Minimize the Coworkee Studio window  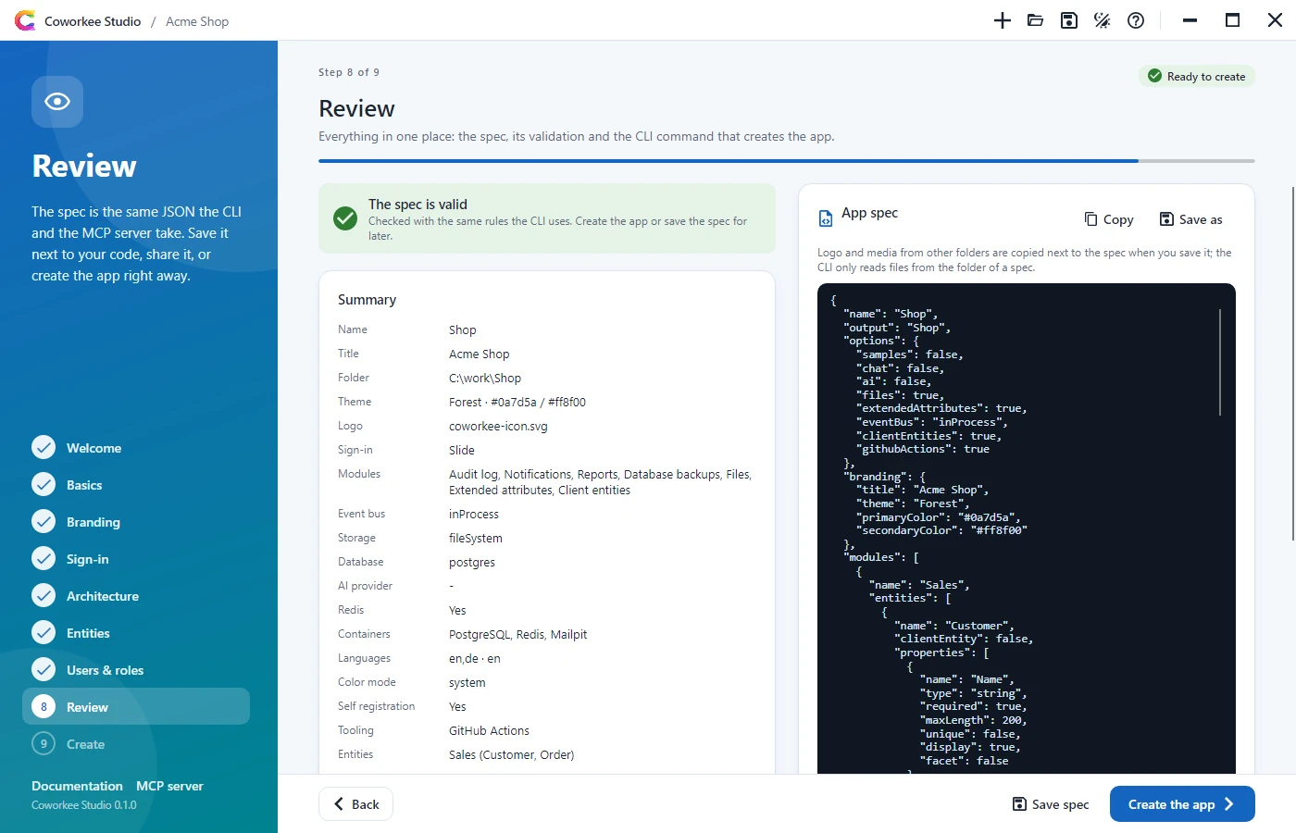point(1190,20)
